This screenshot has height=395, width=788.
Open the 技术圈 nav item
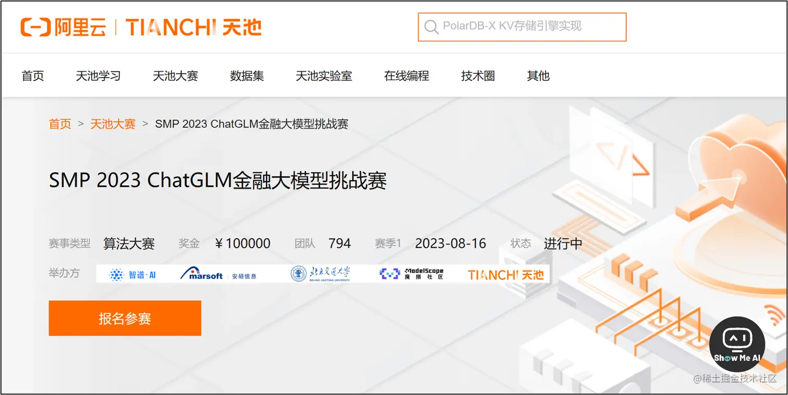[478, 76]
